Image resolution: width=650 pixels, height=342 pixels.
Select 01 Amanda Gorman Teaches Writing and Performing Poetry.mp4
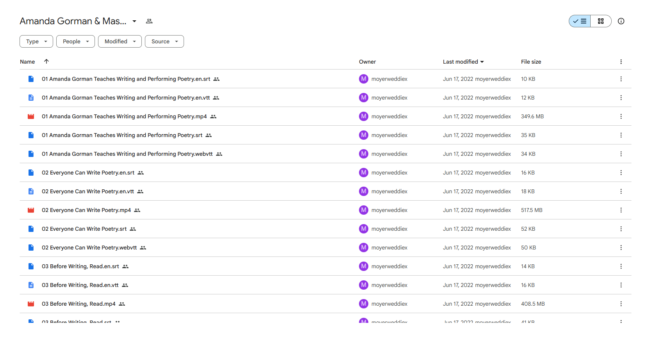pyautogui.click(x=325, y=116)
